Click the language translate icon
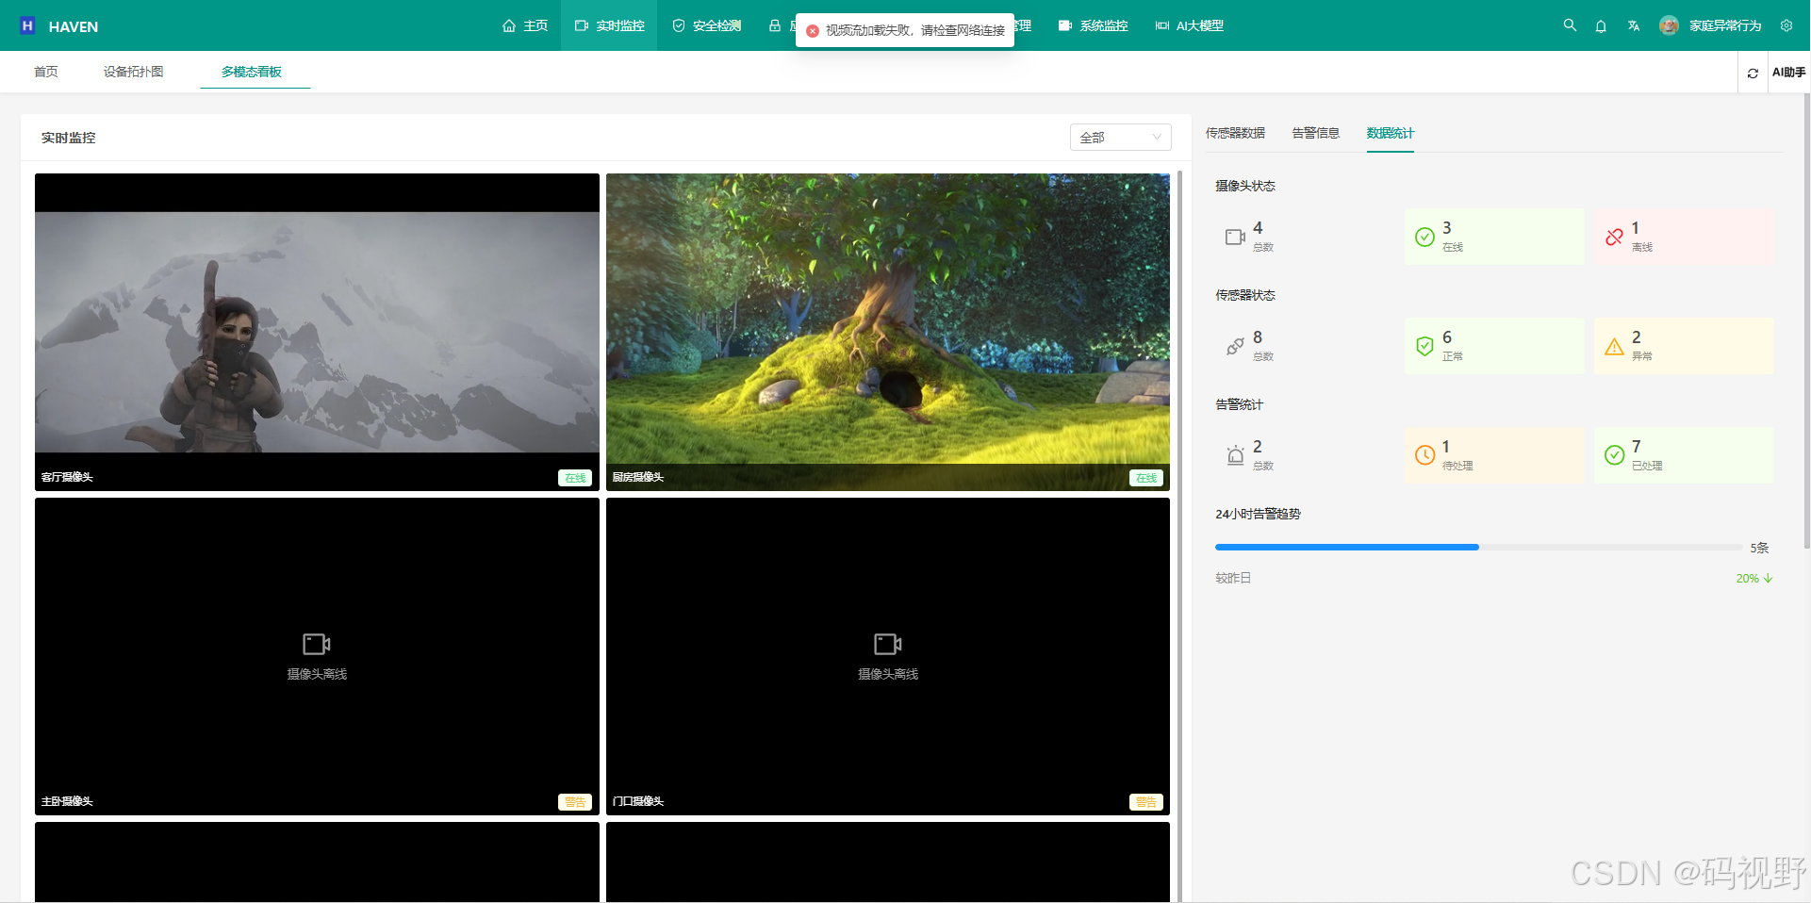1811x903 pixels. pyautogui.click(x=1633, y=25)
